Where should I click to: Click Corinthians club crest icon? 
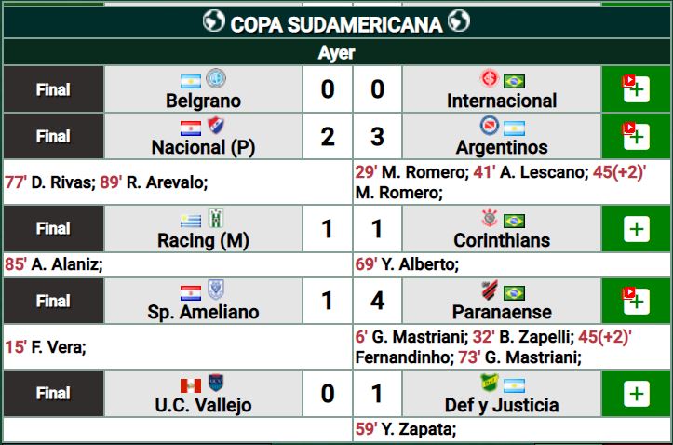pyautogui.click(x=490, y=219)
